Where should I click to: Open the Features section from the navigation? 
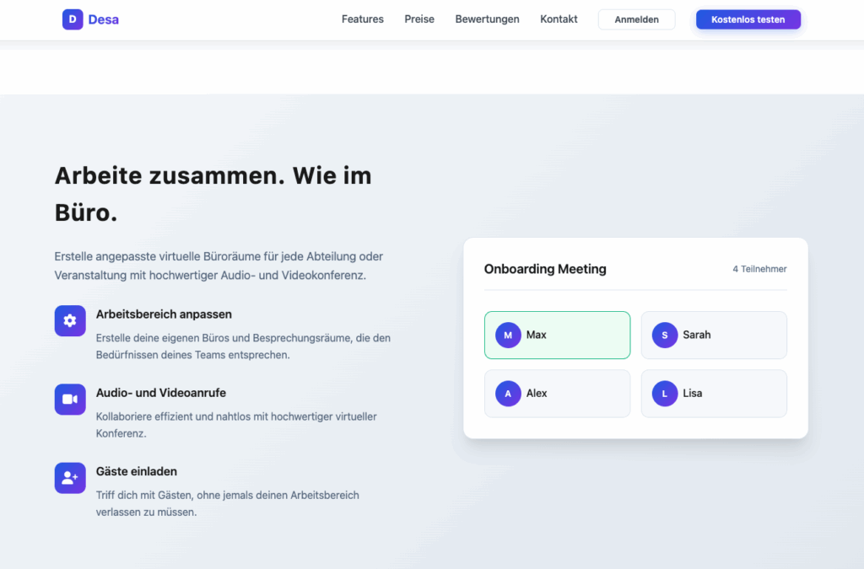click(x=362, y=19)
